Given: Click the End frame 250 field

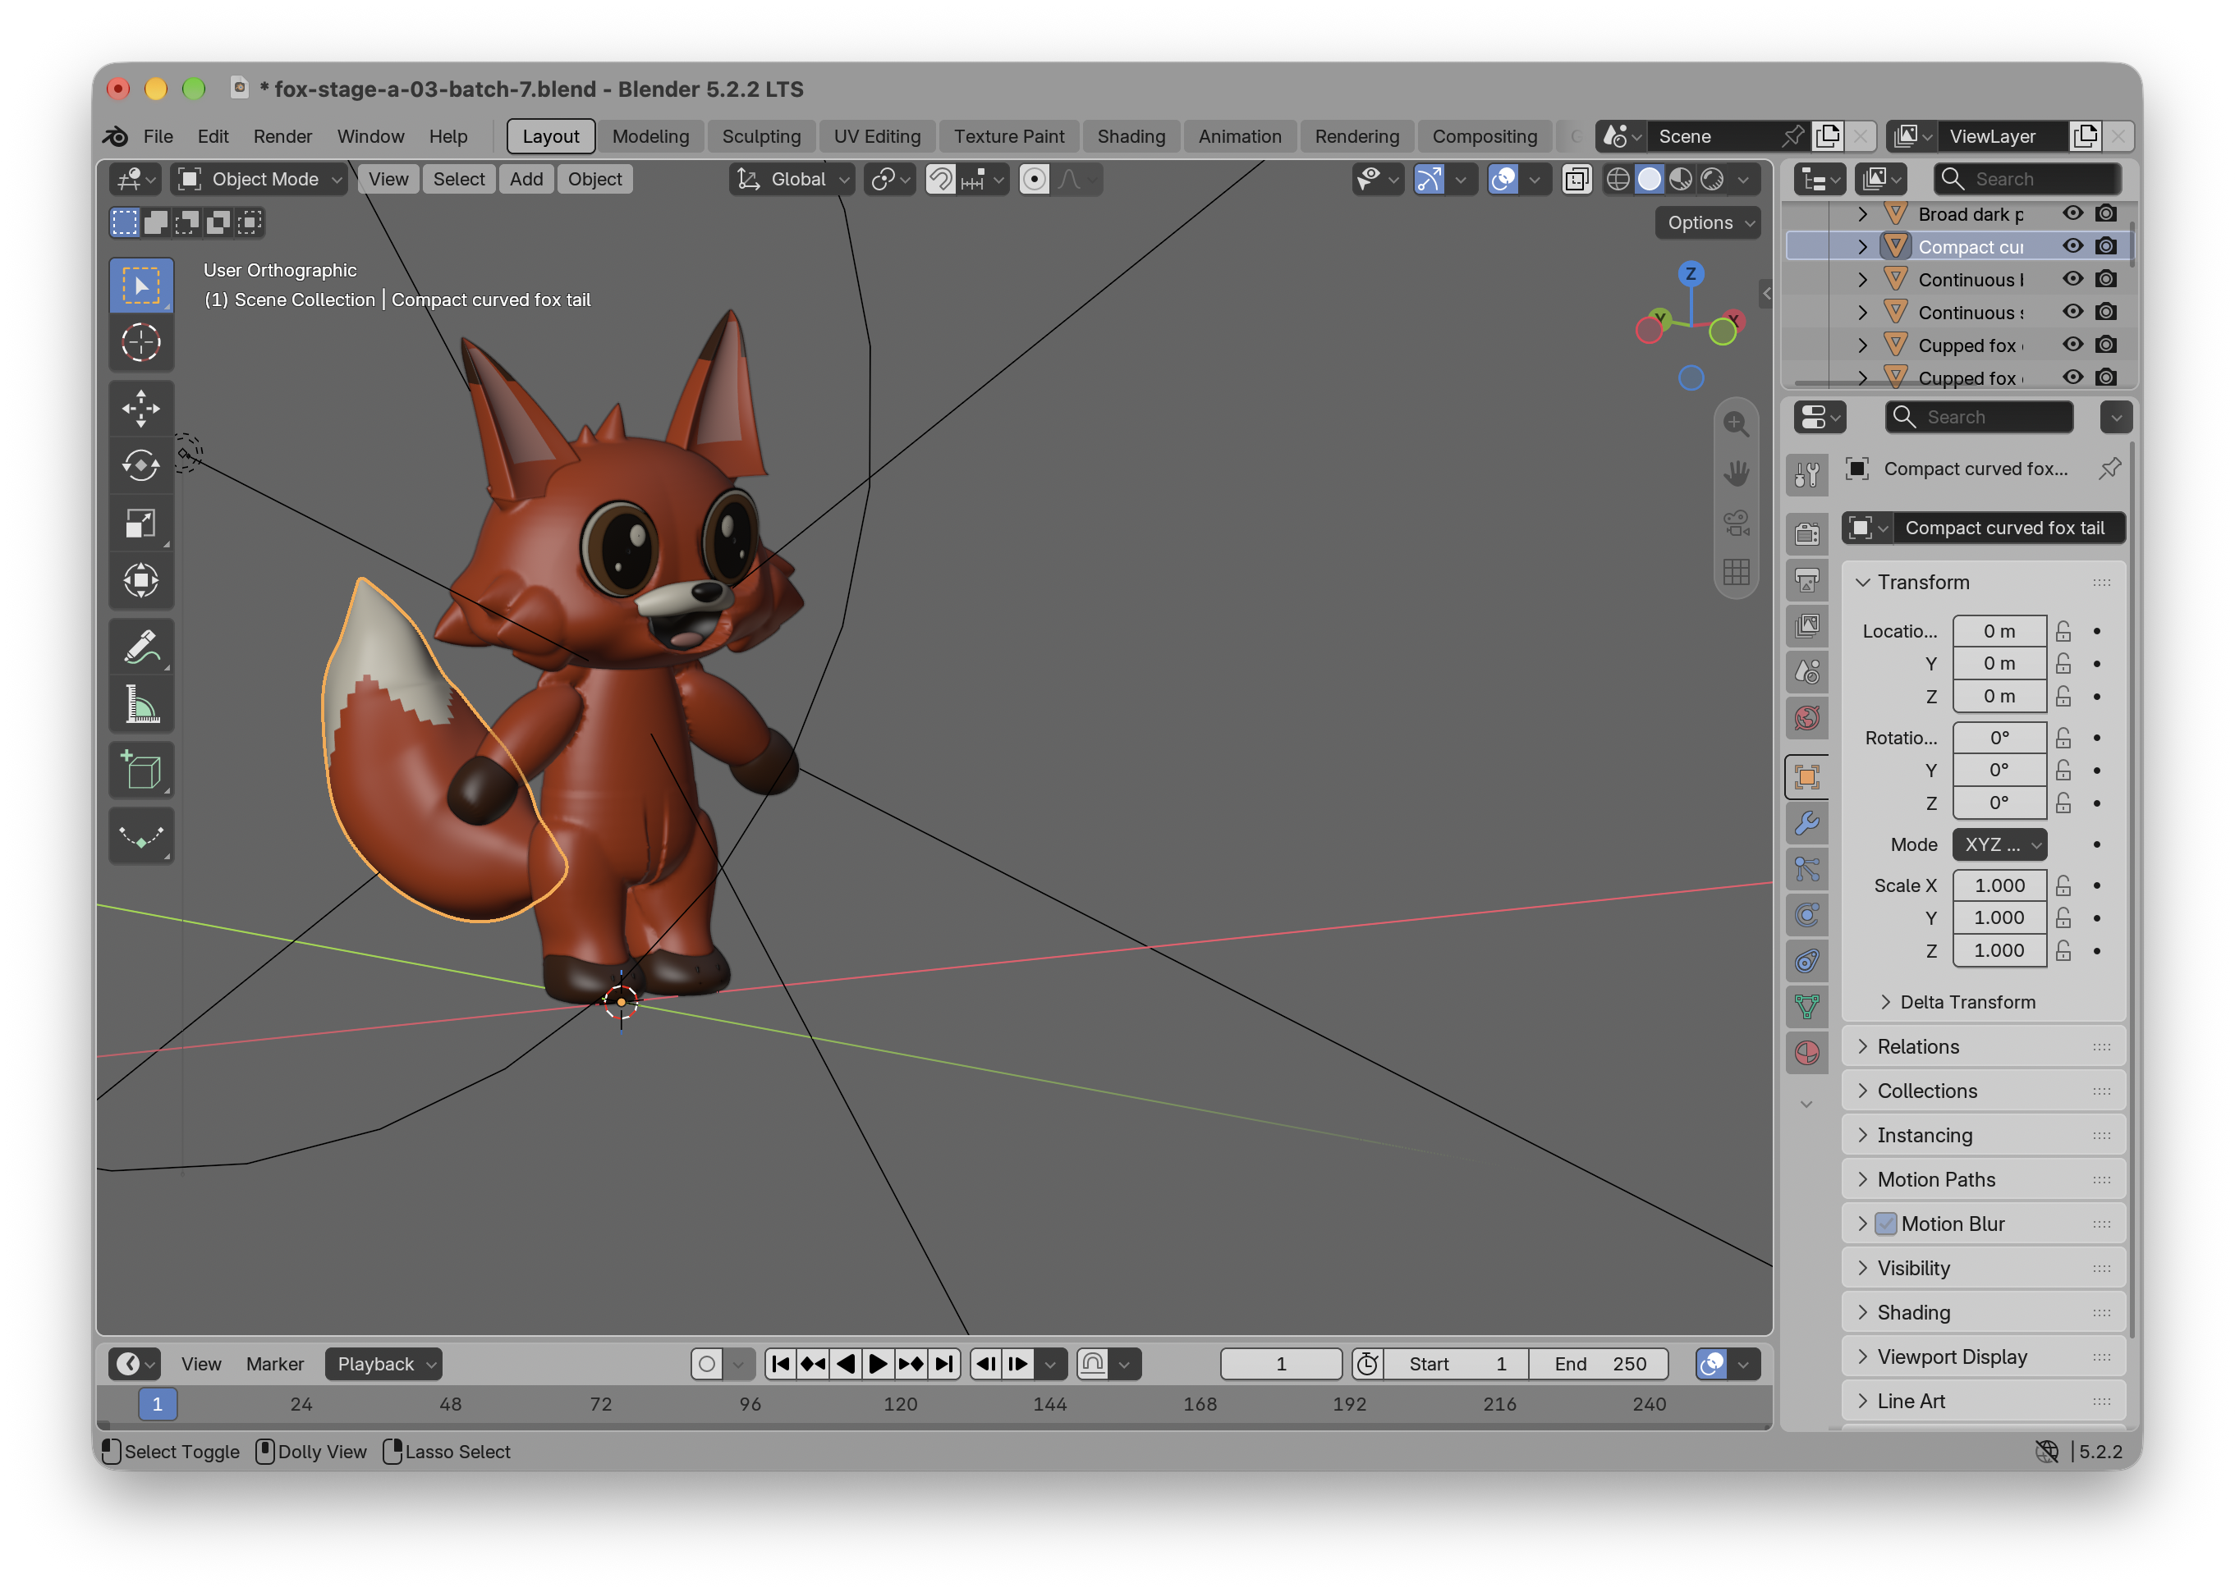Looking at the screenshot, I should (1599, 1364).
